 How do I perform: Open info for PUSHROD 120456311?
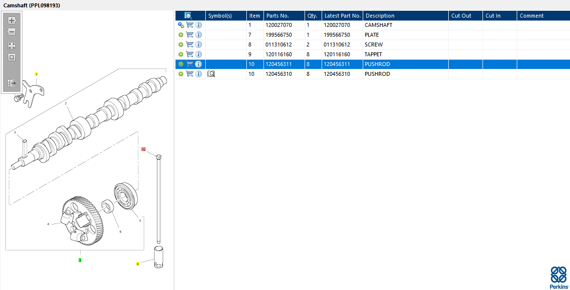[198, 64]
